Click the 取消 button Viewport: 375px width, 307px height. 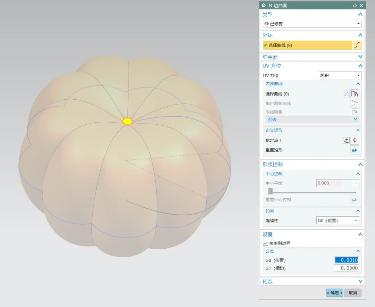coord(353,293)
